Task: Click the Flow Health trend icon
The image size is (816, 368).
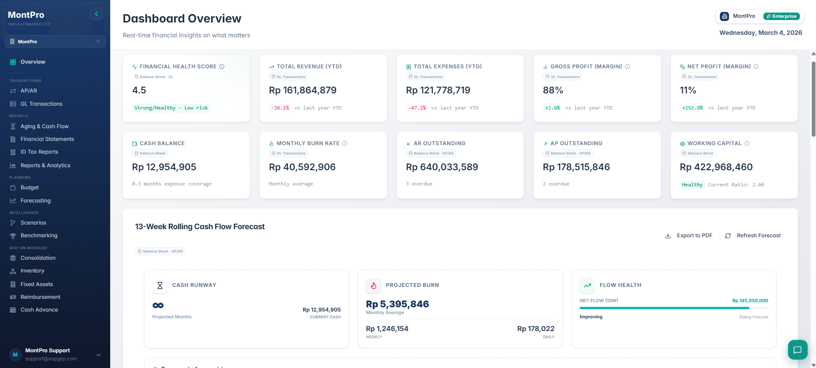Action: pos(587,286)
